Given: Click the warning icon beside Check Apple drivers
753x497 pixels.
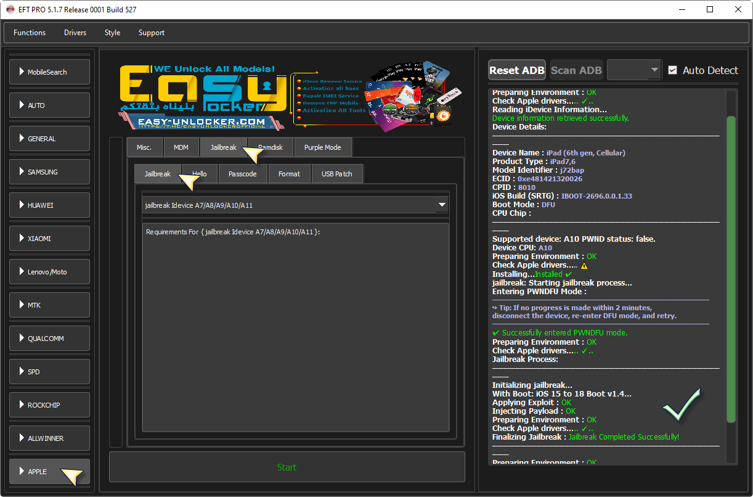Looking at the screenshot, I should click(584, 266).
